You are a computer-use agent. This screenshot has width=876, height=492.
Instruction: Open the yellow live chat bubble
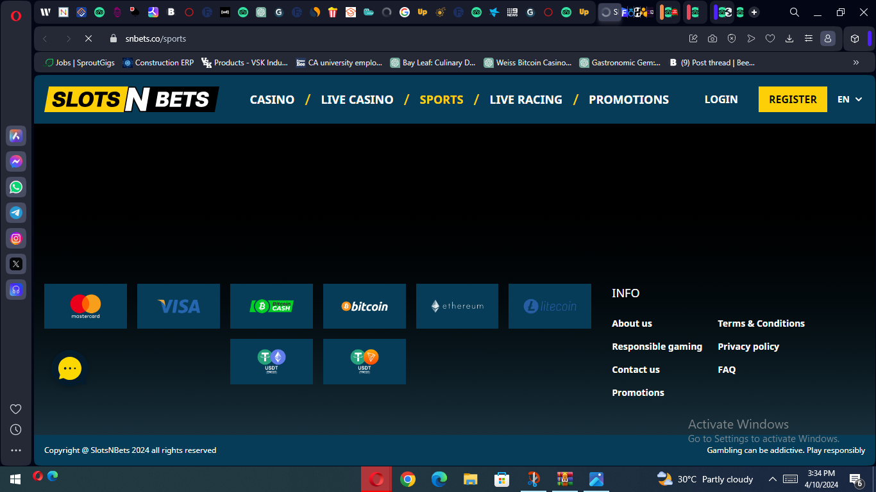[69, 368]
